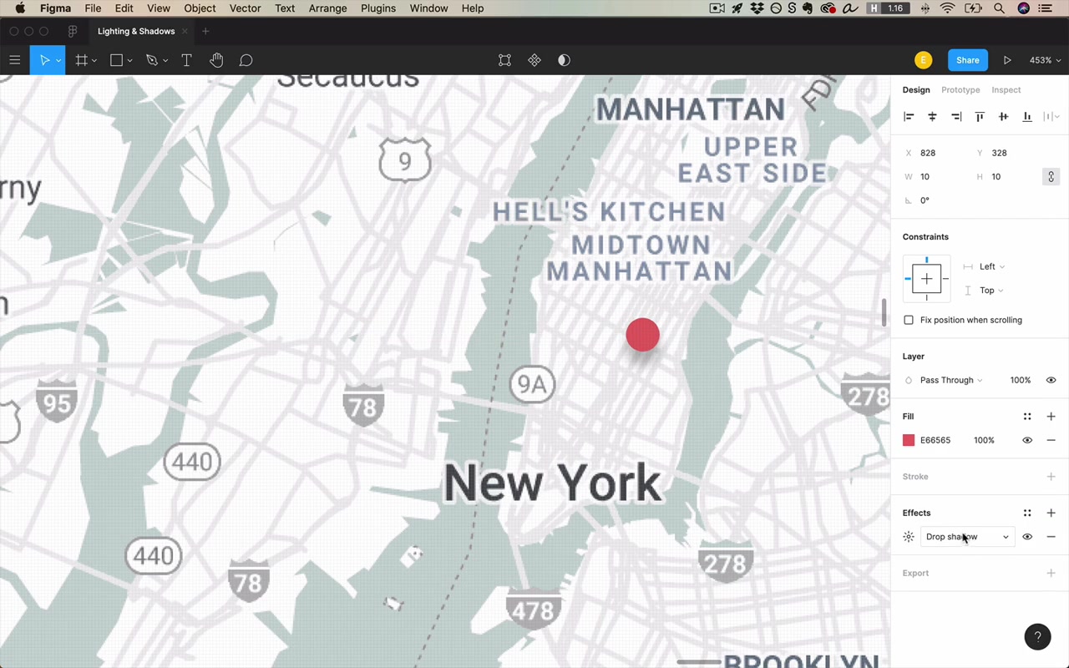Select the Text tool
The image size is (1069, 668).
pyautogui.click(x=186, y=60)
